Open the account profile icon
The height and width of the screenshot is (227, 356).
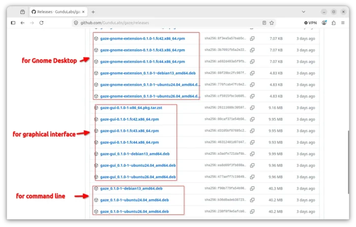[x=324, y=23]
